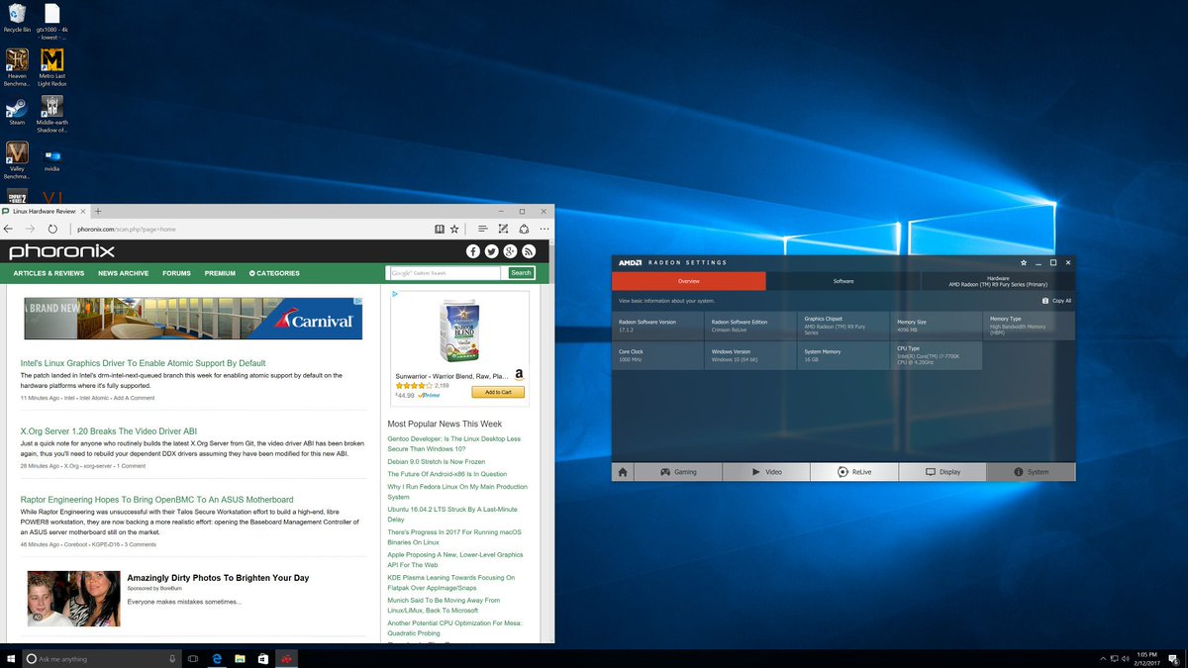Open the nvidia desktop icon

(51, 158)
